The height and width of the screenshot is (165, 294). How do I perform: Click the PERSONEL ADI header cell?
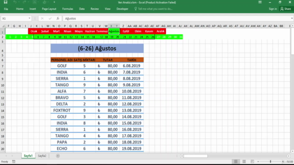[62, 60]
